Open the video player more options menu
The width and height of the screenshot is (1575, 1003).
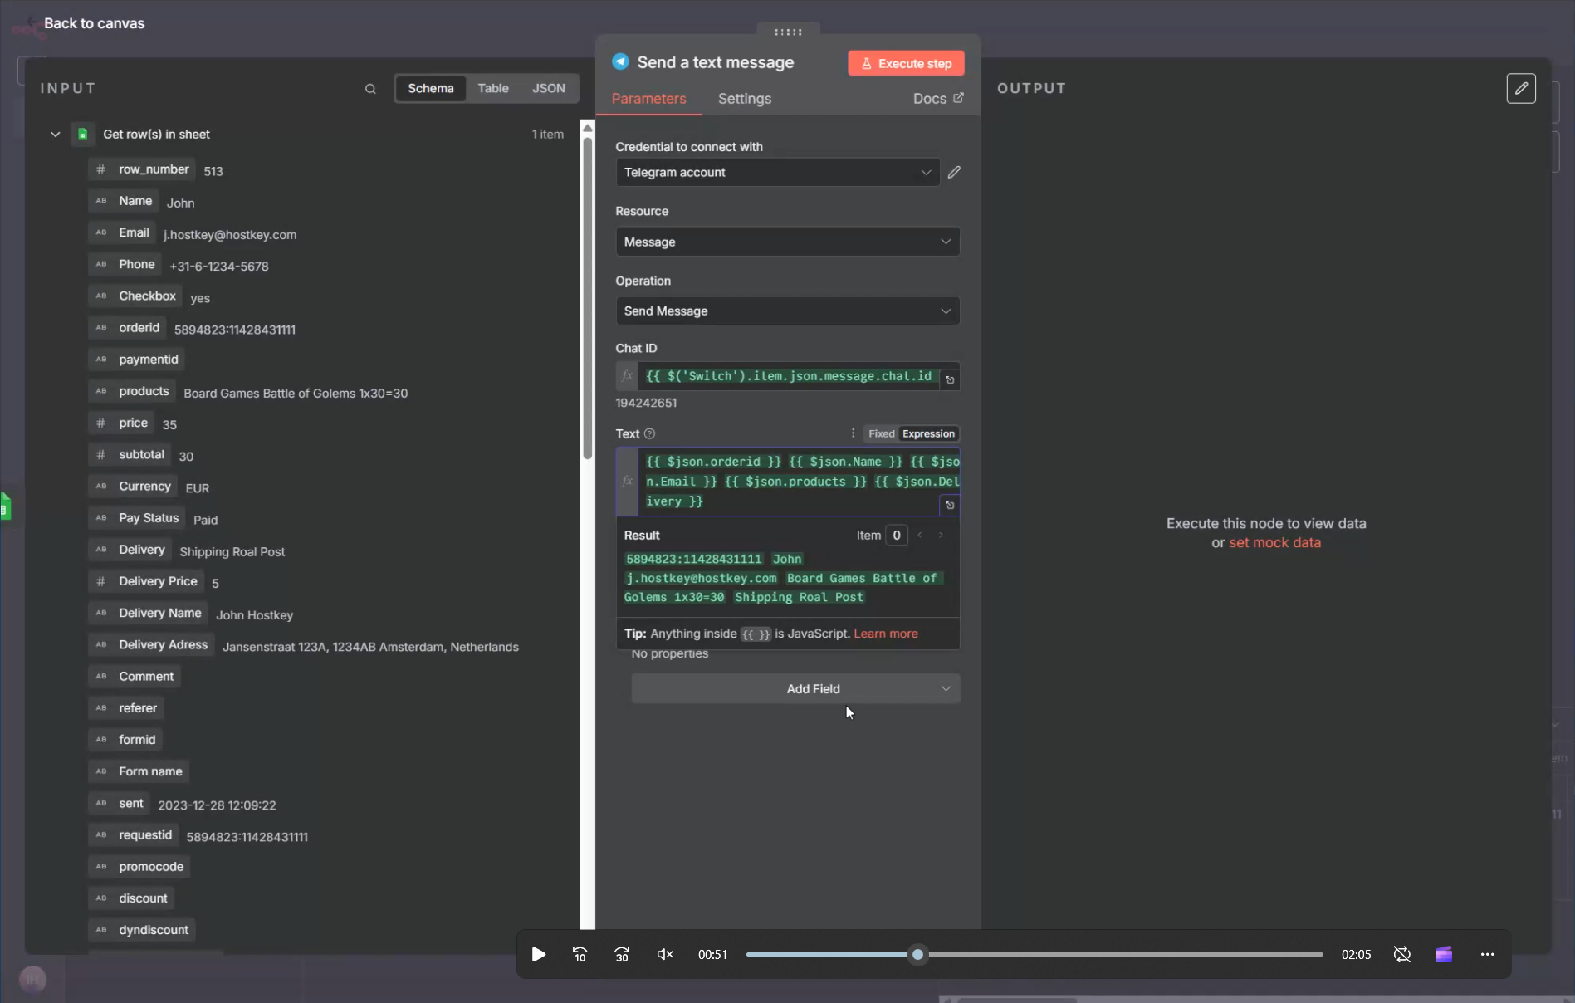[x=1487, y=954]
